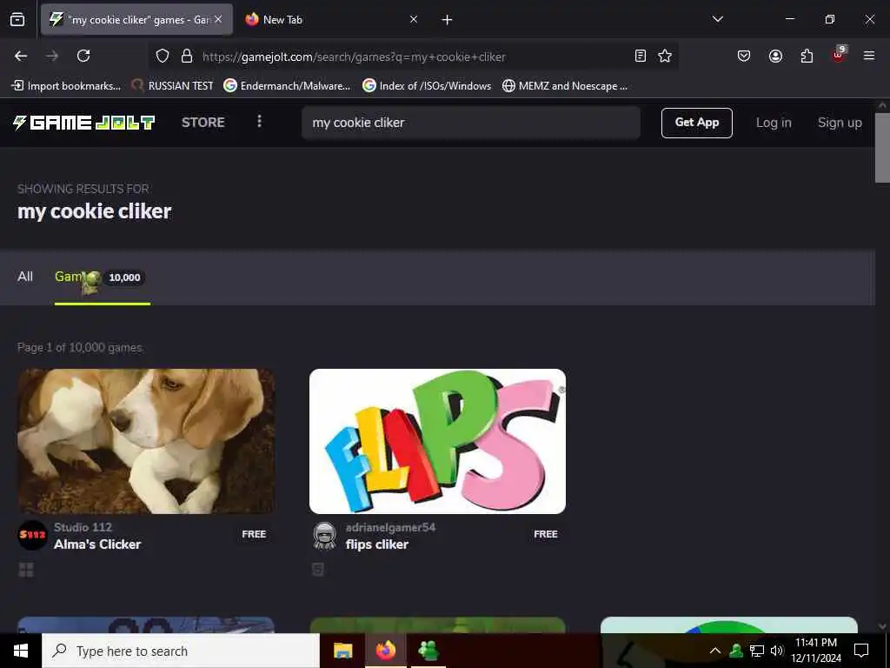Image resolution: width=890 pixels, height=668 pixels.
Task: Open the network tray icon
Action: pos(757,651)
